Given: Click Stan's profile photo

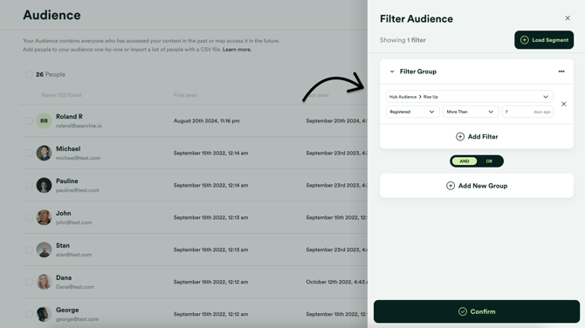Looking at the screenshot, I should (x=44, y=249).
